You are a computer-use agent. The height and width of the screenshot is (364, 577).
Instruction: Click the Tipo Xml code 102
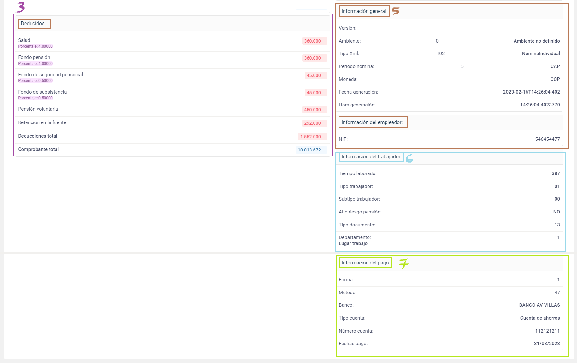click(x=441, y=54)
